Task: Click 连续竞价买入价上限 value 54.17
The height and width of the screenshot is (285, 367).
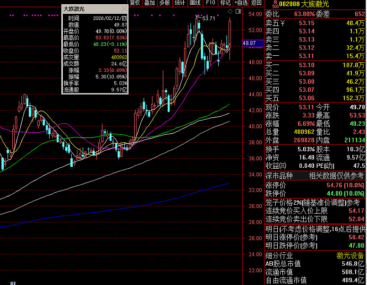Action: (x=357, y=211)
